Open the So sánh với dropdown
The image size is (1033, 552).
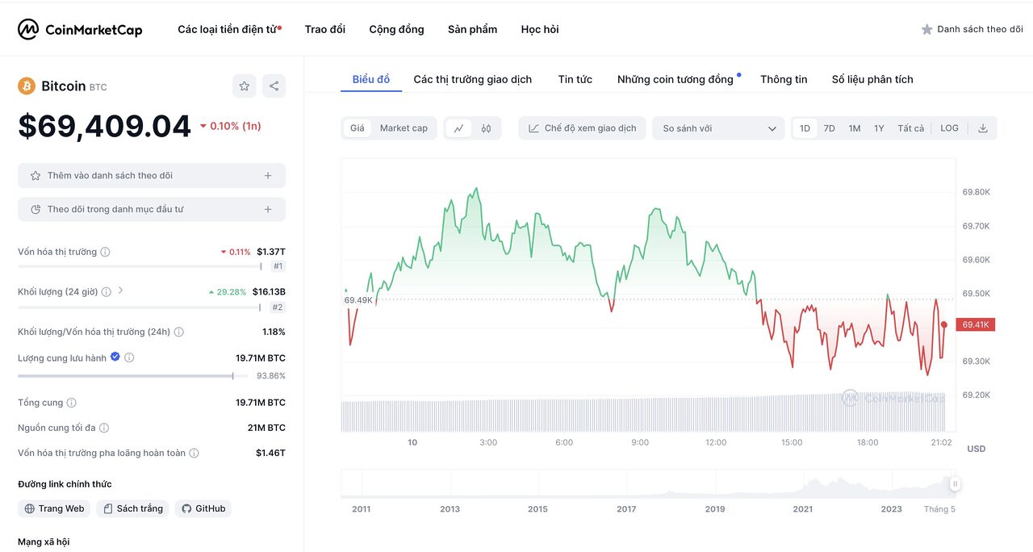(718, 128)
